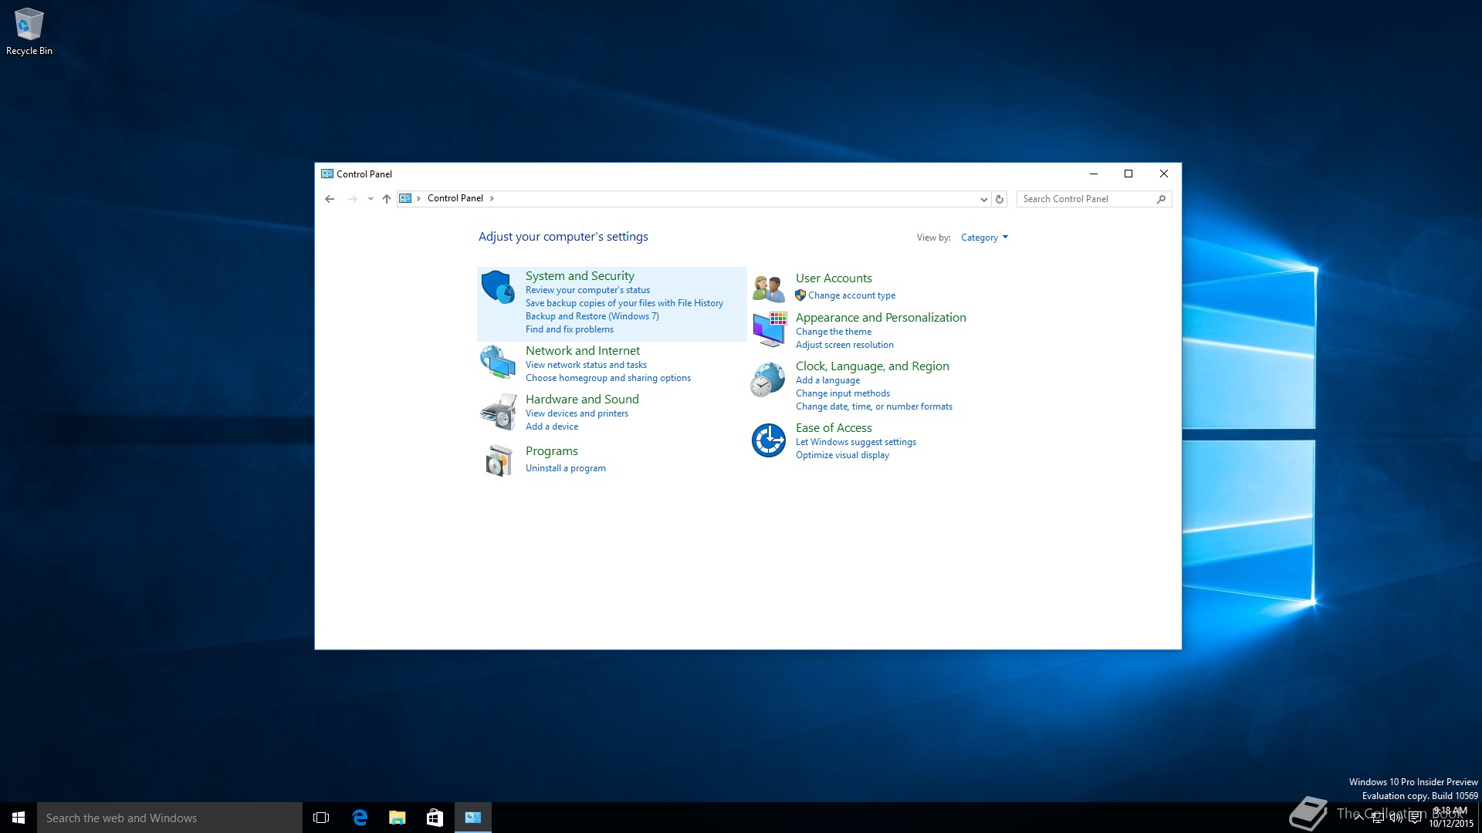Open the Store from the taskbar

pos(435,818)
